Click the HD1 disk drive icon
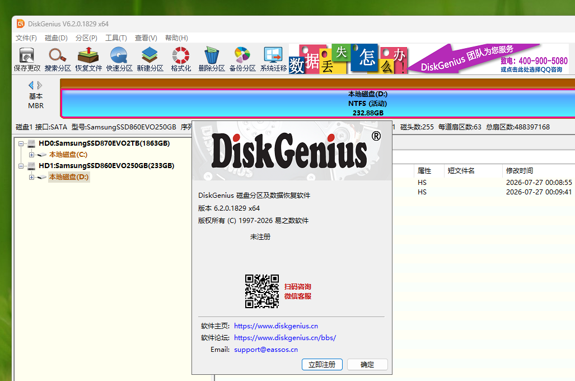 pyautogui.click(x=31, y=166)
